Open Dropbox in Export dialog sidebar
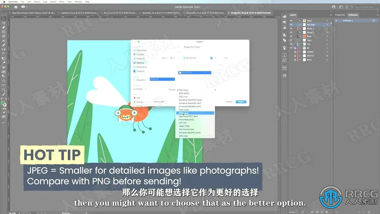380x214 pixels. pyautogui.click(x=139, y=54)
